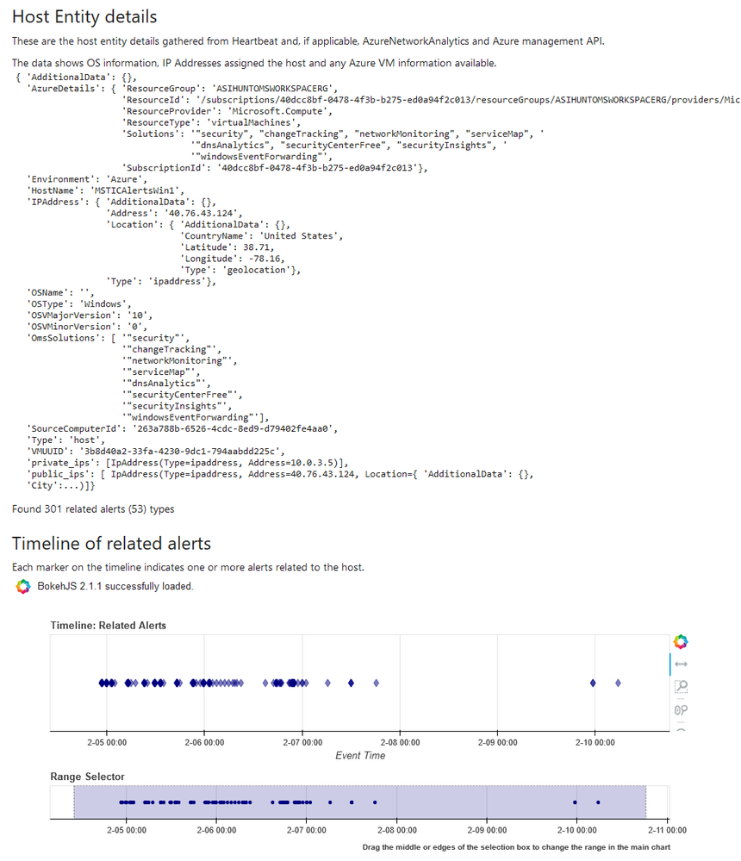Viewport: 741px width, 861px height.
Task: Click the 'Latitude': 38.71 line
Action: [227, 247]
